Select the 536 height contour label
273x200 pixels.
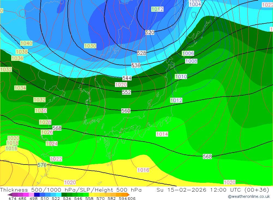pos(136,65)
